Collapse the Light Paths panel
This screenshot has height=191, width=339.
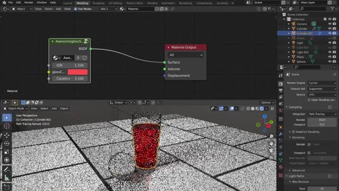287,176
